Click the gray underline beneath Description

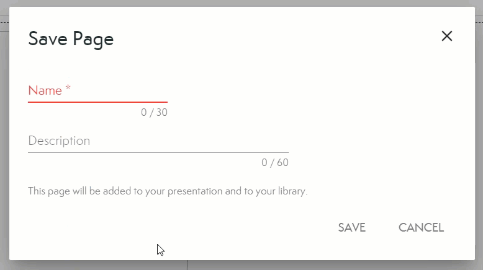158,152
